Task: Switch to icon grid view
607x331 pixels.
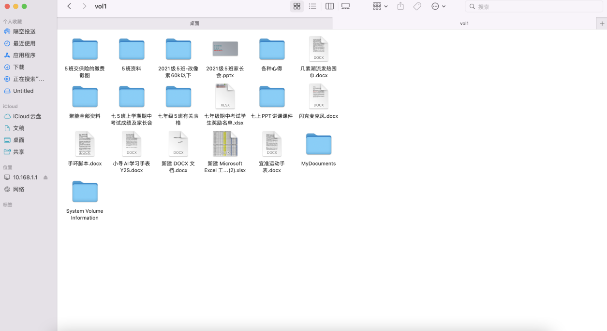Action: point(297,6)
